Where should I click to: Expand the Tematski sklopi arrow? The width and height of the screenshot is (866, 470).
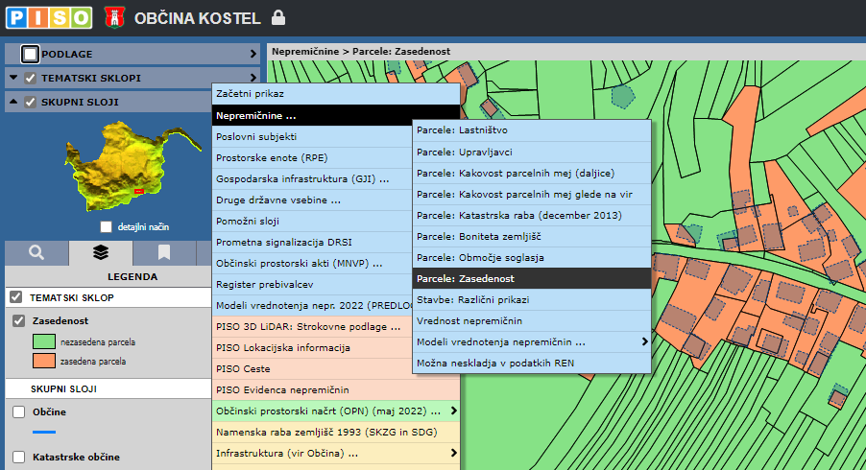[253, 78]
